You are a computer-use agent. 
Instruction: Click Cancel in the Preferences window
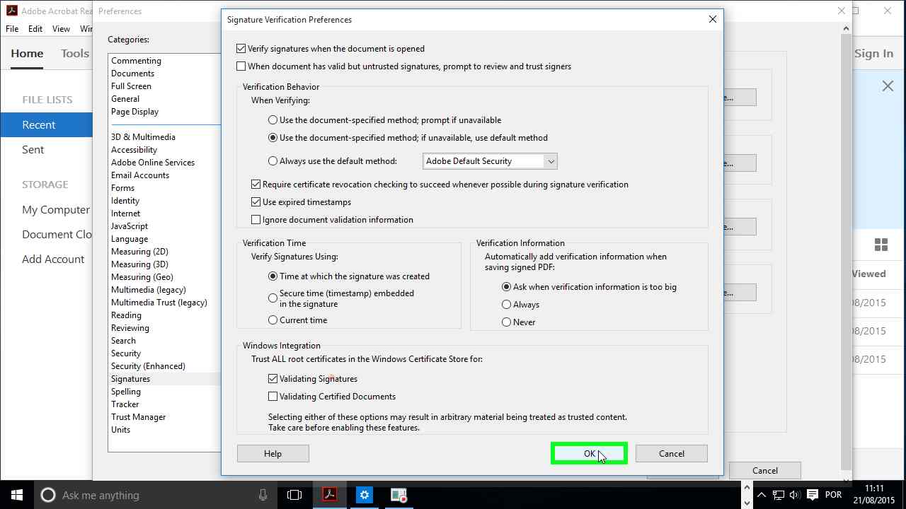pos(765,471)
